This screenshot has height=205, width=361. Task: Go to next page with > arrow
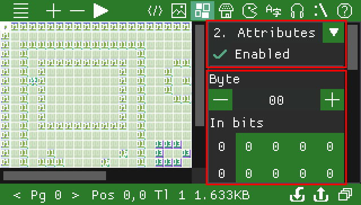pos(75,195)
